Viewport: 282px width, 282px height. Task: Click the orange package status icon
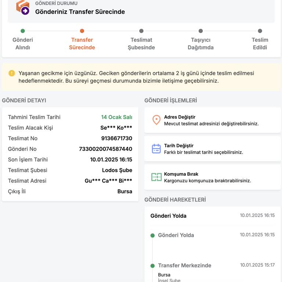(x=23, y=7)
